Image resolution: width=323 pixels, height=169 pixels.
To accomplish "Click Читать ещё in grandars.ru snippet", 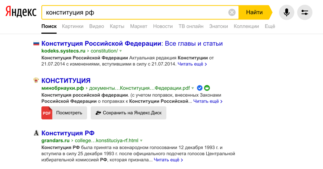I will (169, 160).
